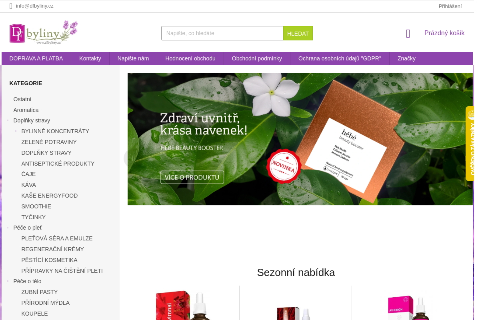Open the Hodnocení obchodu menu item
This screenshot has width=480, height=320.
190,58
